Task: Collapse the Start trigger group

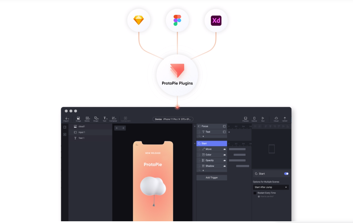Action: pos(195,143)
